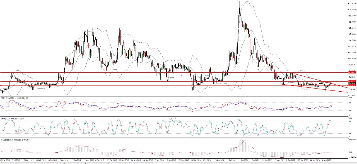Click the 14 Apr 2023 date label

[315, 160]
